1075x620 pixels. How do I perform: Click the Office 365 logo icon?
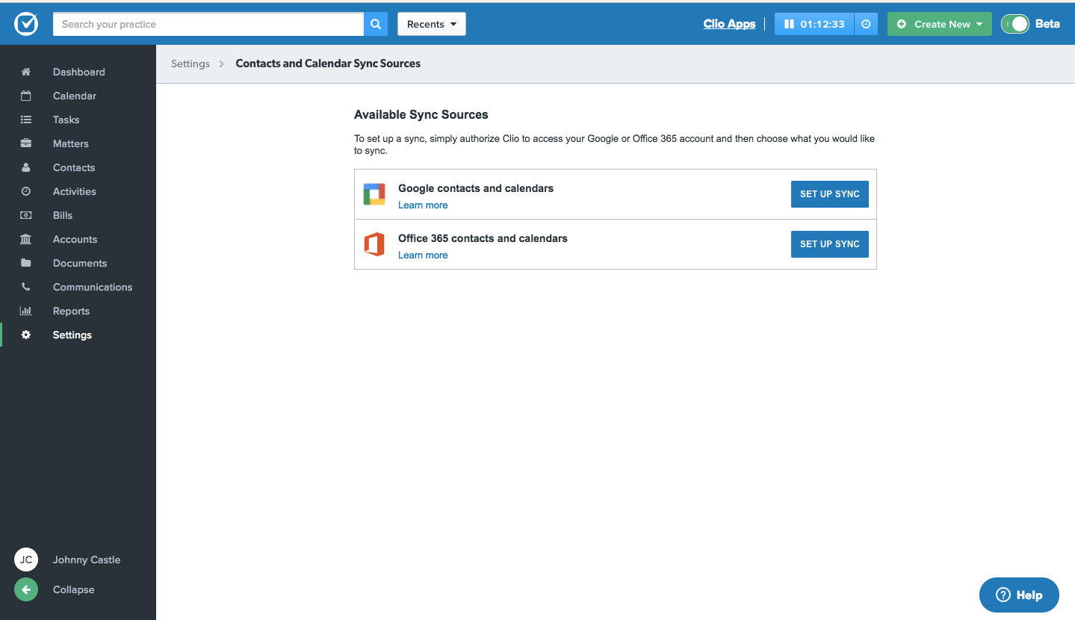coord(374,244)
